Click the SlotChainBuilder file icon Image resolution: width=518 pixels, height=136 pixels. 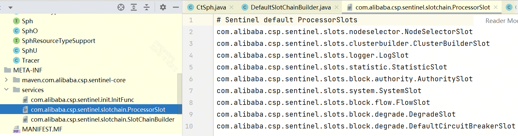pos(25,119)
